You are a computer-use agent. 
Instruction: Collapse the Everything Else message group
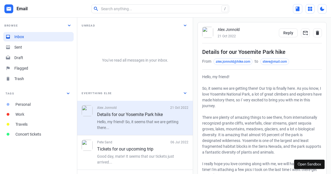(185, 93)
